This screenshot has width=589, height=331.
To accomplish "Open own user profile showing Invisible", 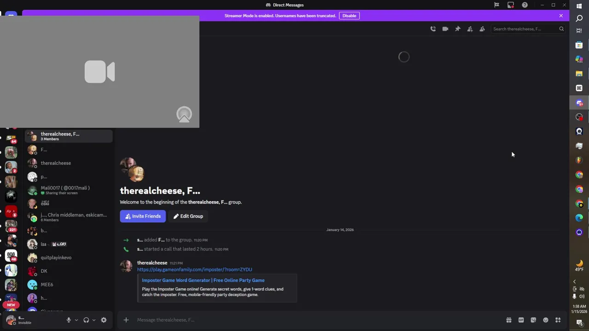I will 32,320.
